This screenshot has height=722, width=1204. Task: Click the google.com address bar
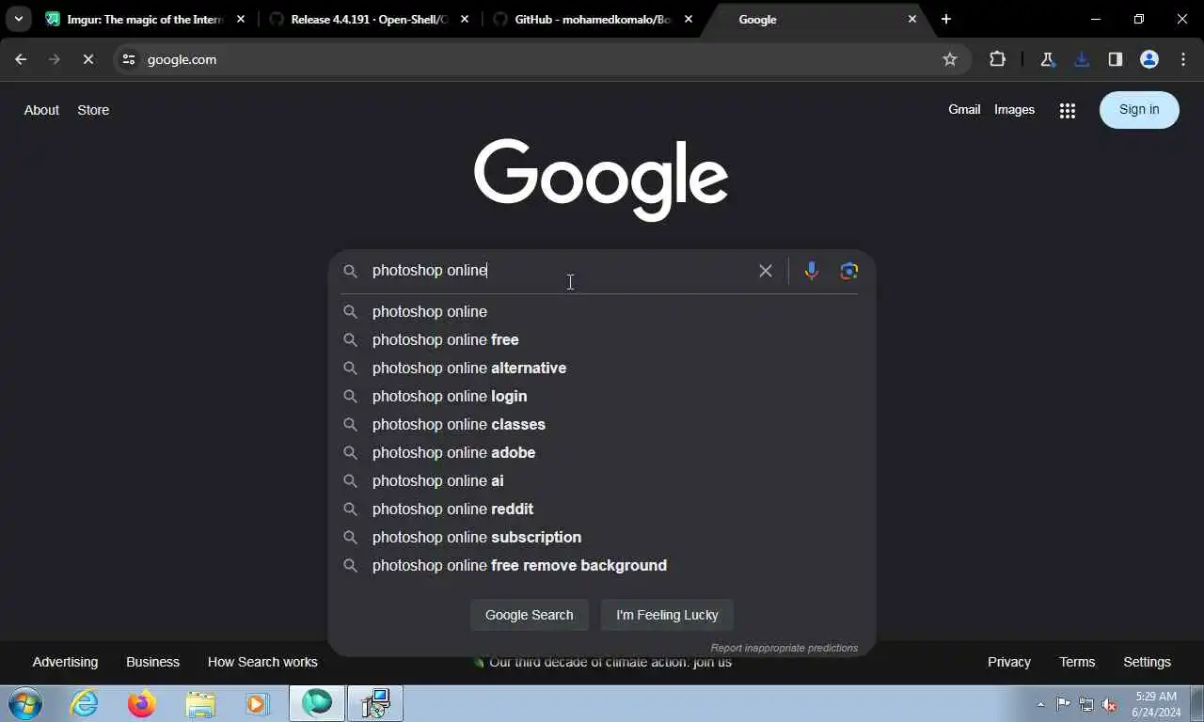click(541, 59)
